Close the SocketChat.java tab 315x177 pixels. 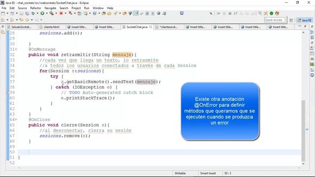[x=151, y=27]
